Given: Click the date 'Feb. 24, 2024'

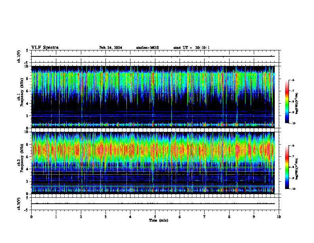Looking at the screenshot, I should pos(111,48).
